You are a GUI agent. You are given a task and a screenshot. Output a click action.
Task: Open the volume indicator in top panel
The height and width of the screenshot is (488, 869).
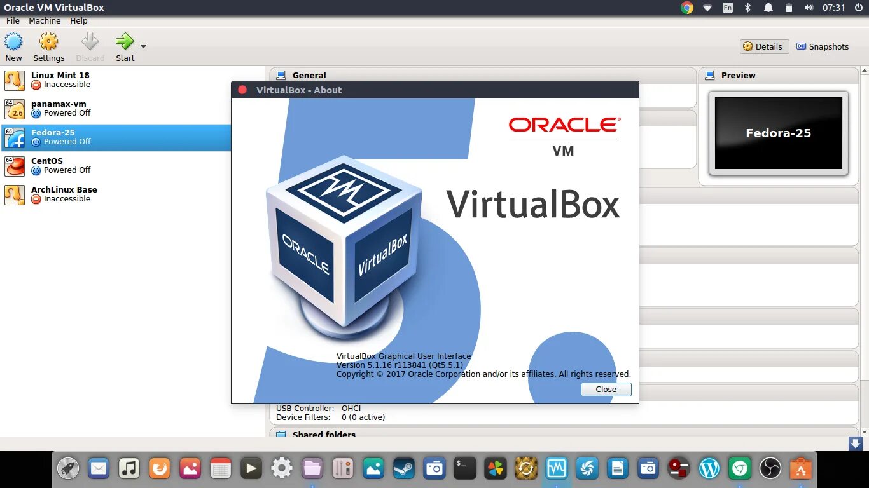(809, 8)
